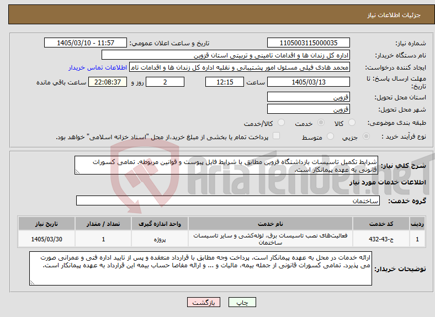Viewport: 435px width, 317px height.
Task: Select the خدمت radio button
Action: [321, 123]
